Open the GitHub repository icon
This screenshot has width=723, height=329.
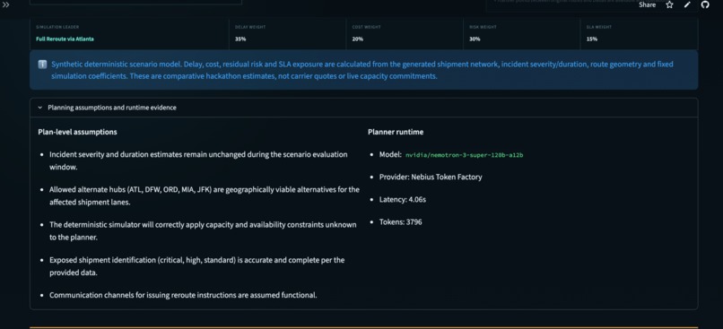coord(704,4)
